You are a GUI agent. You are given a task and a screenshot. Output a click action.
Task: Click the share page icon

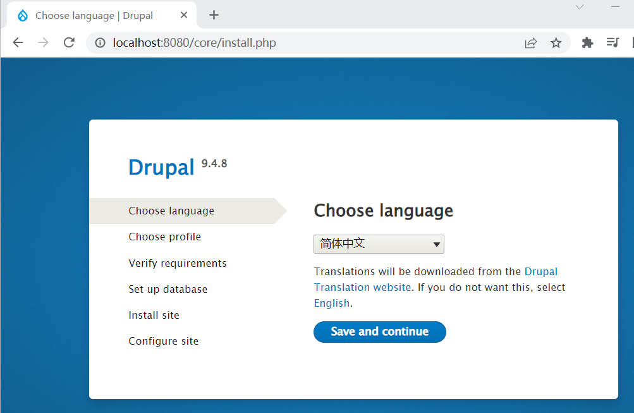click(530, 43)
